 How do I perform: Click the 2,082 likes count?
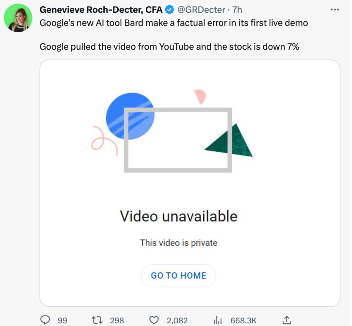(x=177, y=320)
